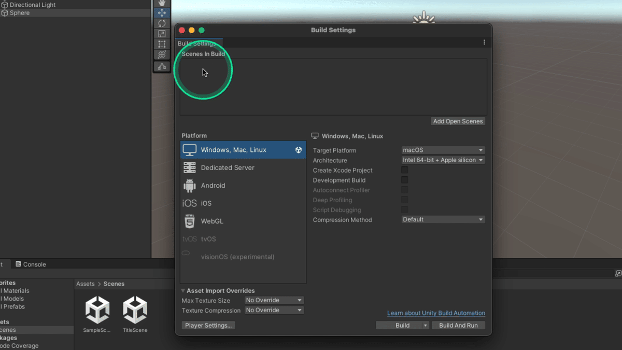Click Add Open Scenes button

click(x=458, y=121)
